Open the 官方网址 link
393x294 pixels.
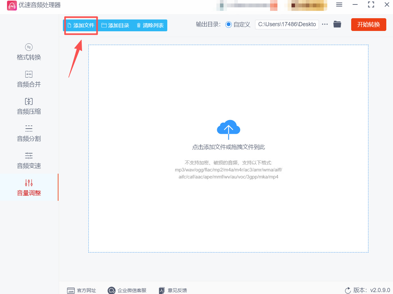pyautogui.click(x=81, y=290)
